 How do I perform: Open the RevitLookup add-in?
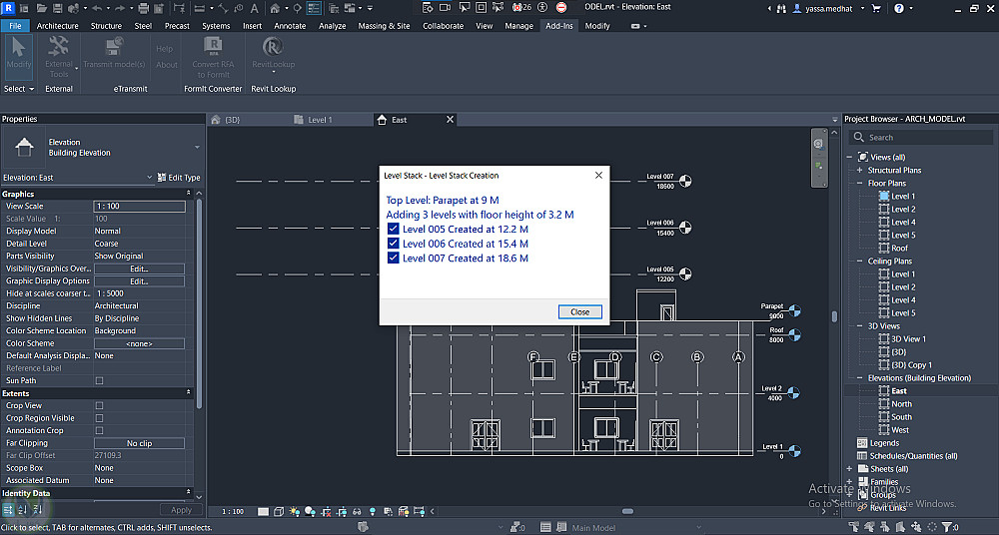point(273,52)
